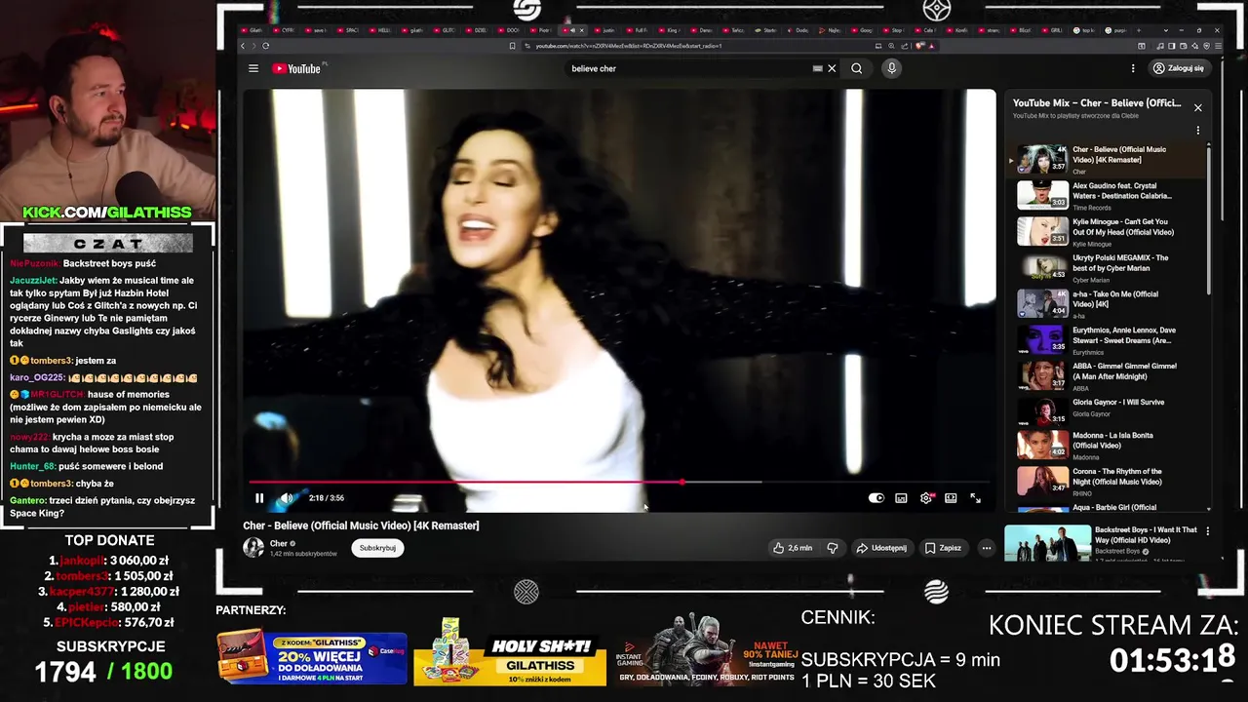Image resolution: width=1248 pixels, height=702 pixels.
Task: Select a-ha Take On Me in the playlist
Action: tap(1107, 303)
